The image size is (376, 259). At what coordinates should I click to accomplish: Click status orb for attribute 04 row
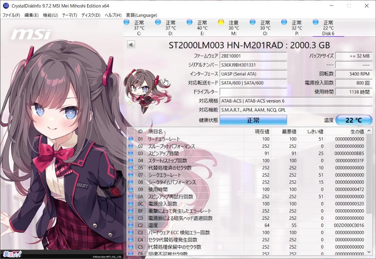[x=131, y=160]
